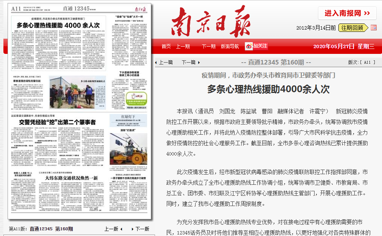Click the workers photo in newspaper page
382x236 pixels.
coord(72,92)
